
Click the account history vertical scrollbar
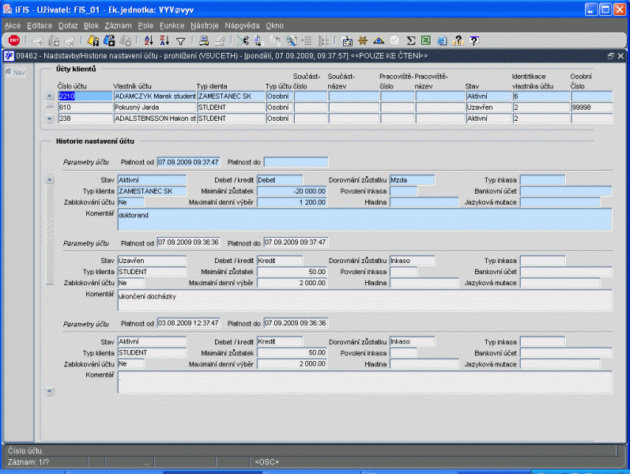click(x=50, y=234)
